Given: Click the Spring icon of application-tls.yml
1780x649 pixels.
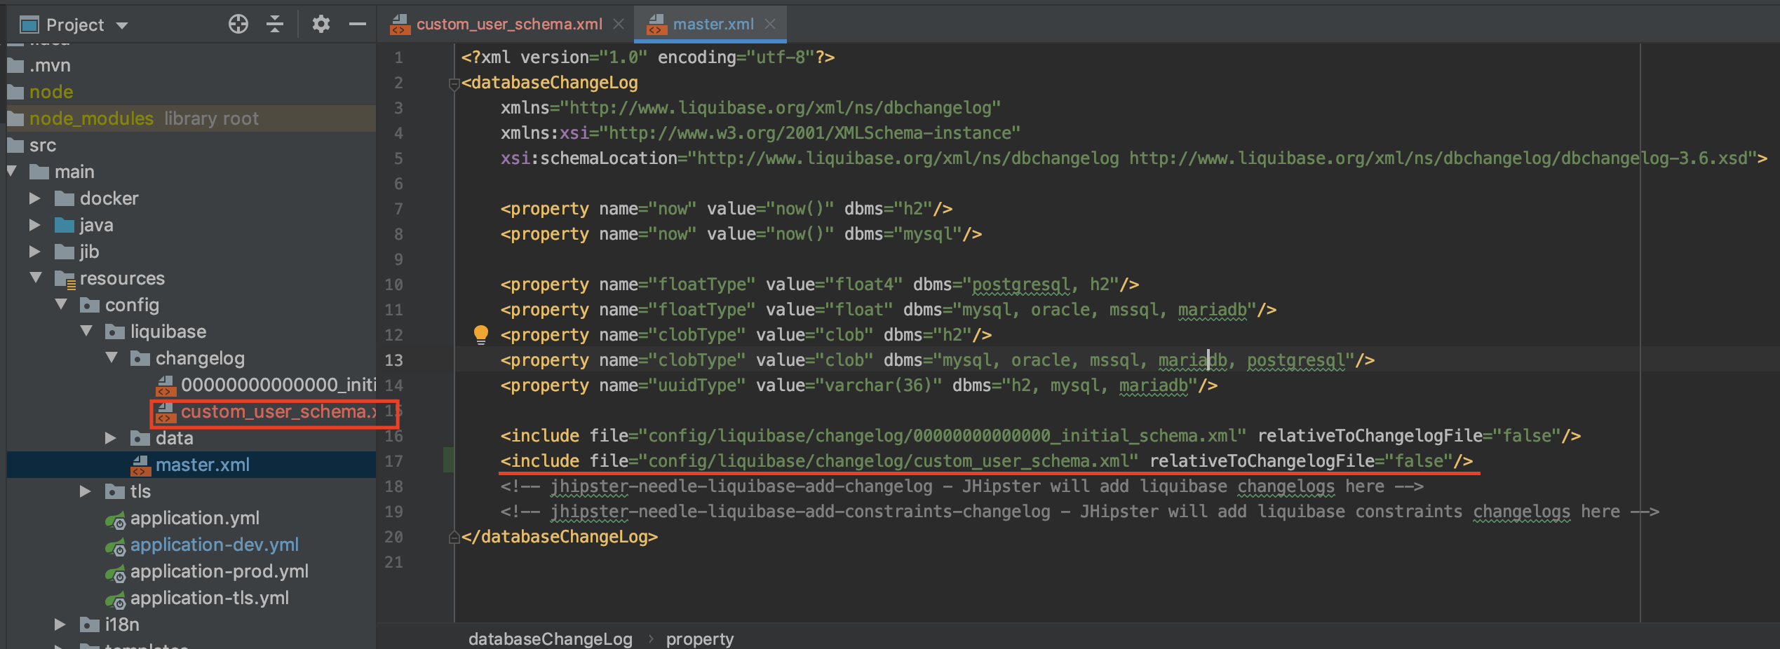Looking at the screenshot, I should click(115, 600).
